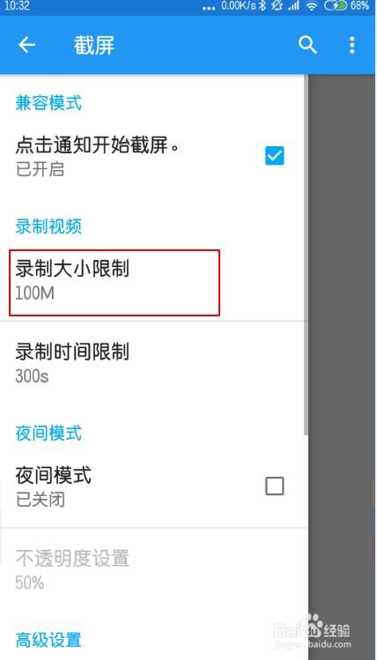The width and height of the screenshot is (377, 660).
Task: Tap the back arrow icon
Action: point(26,45)
